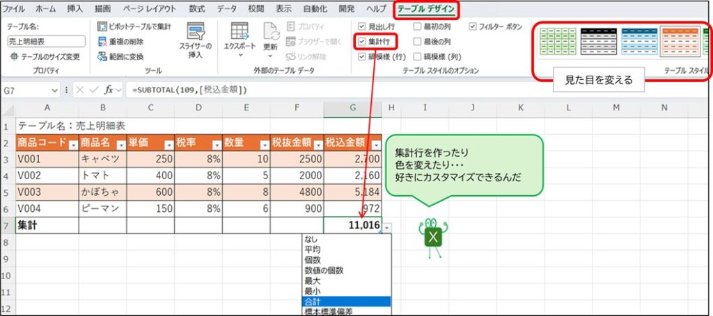Select cell containing キャベツ
The height and width of the screenshot is (316, 713).
point(103,159)
